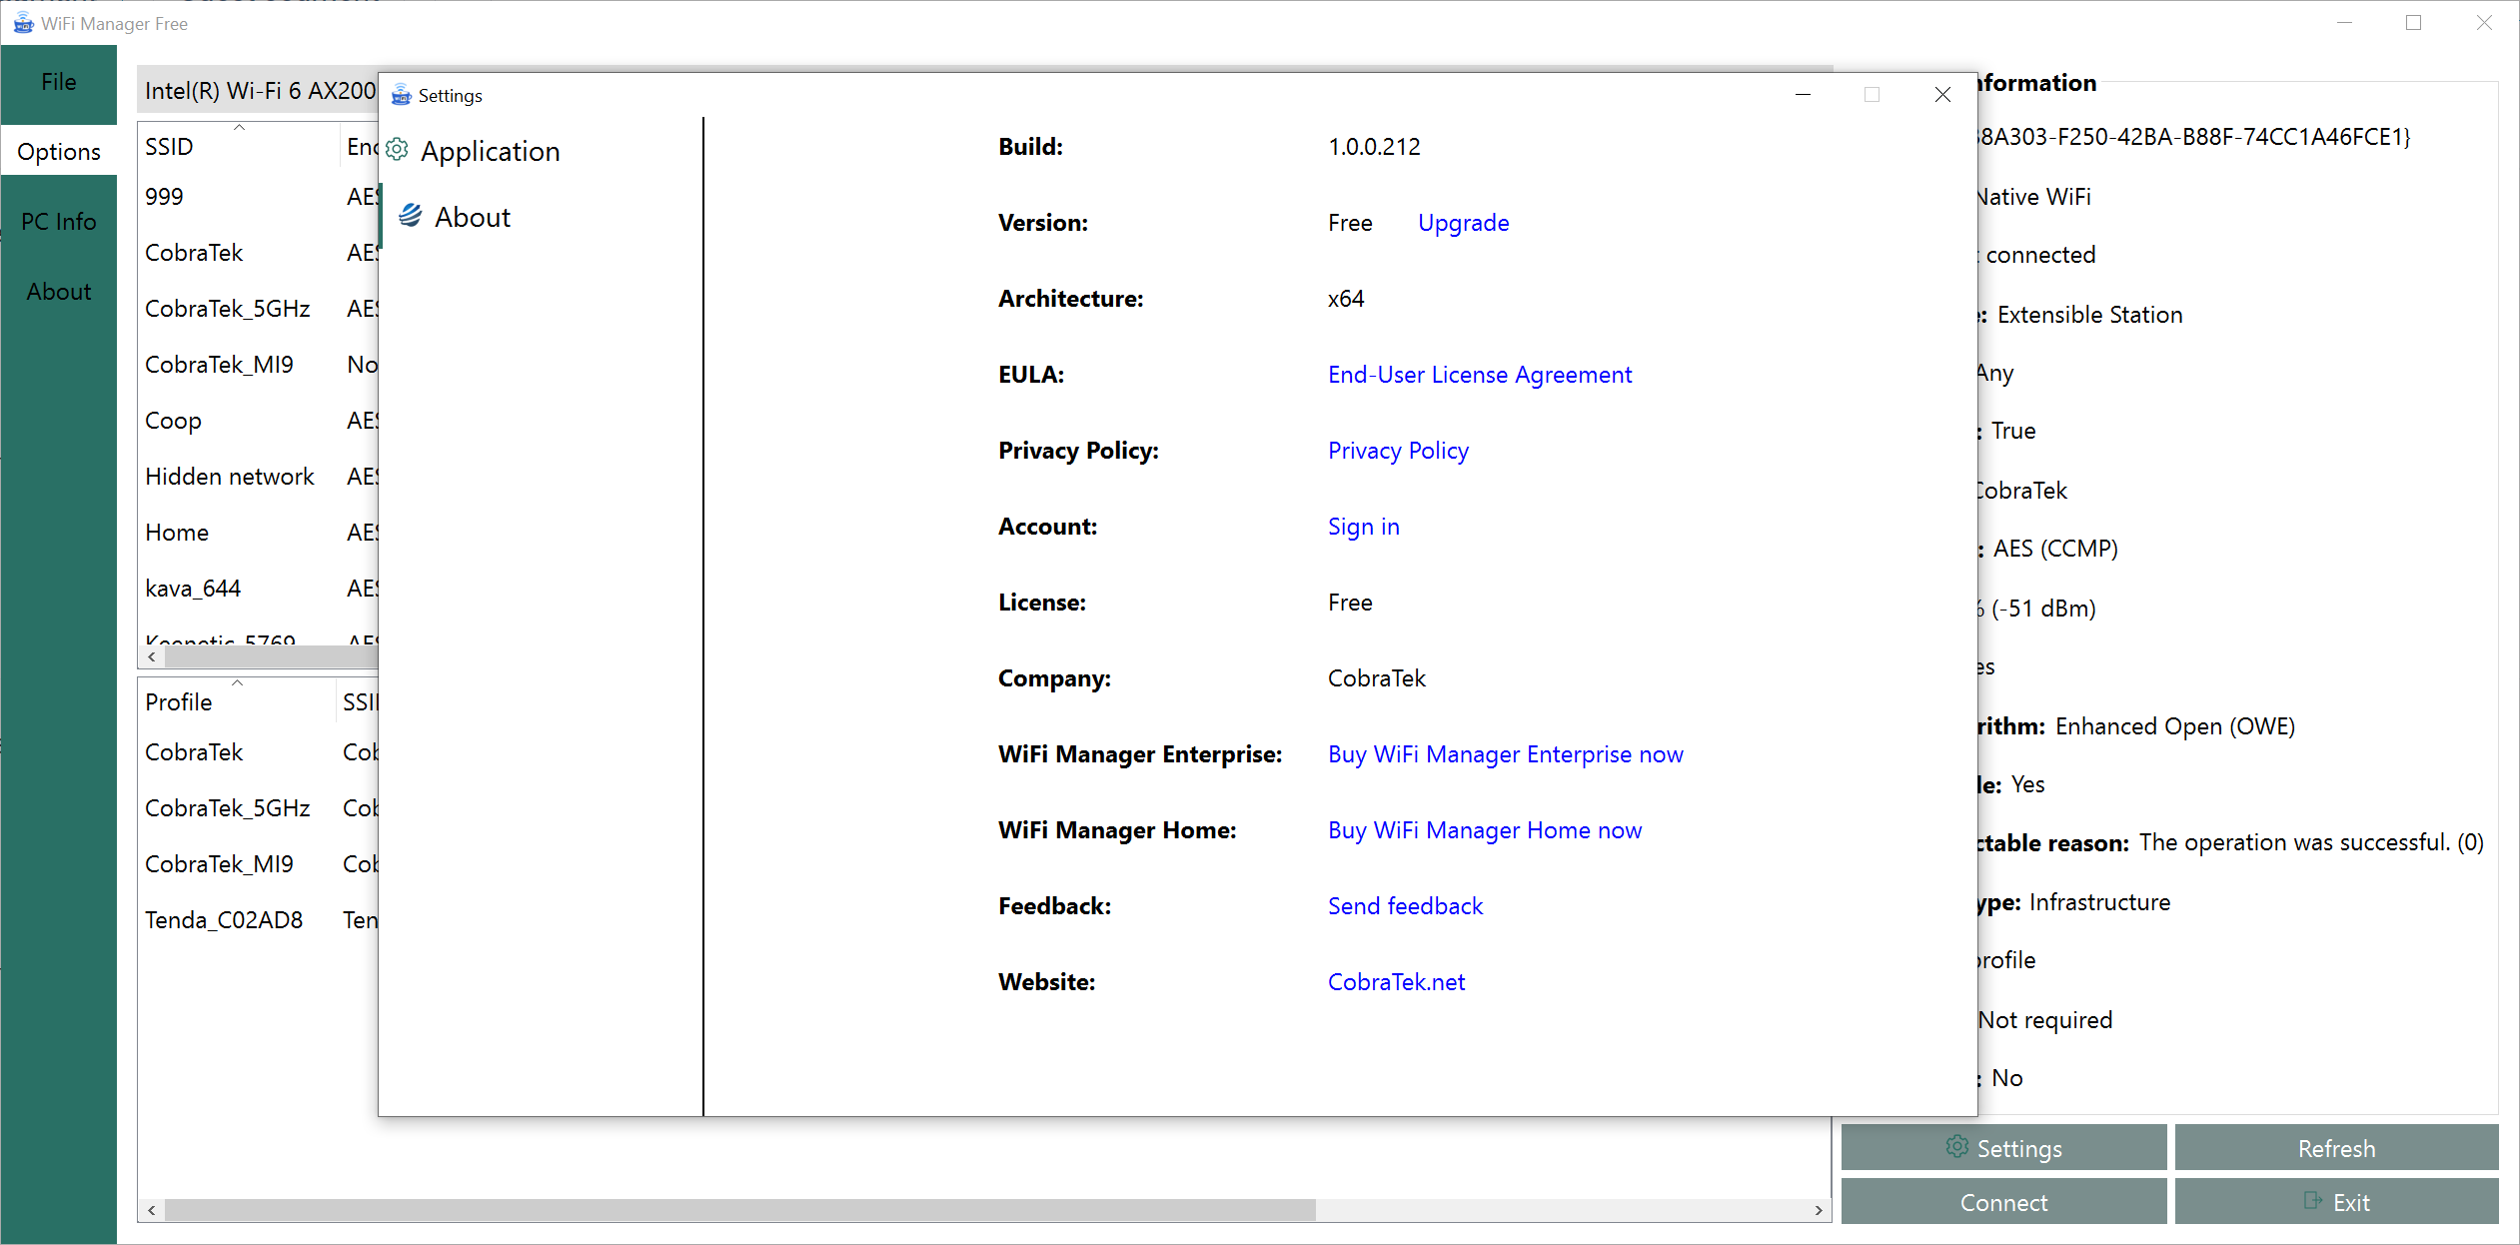
Task: Click the exit door icon on Exit button
Action: (x=2312, y=1201)
